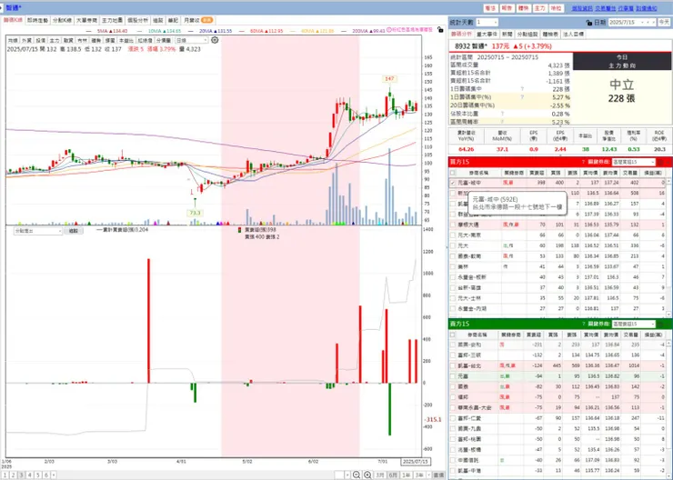Click the bottom input box left of zoom icons
The width and height of the screenshot is (673, 480).
(x=339, y=475)
